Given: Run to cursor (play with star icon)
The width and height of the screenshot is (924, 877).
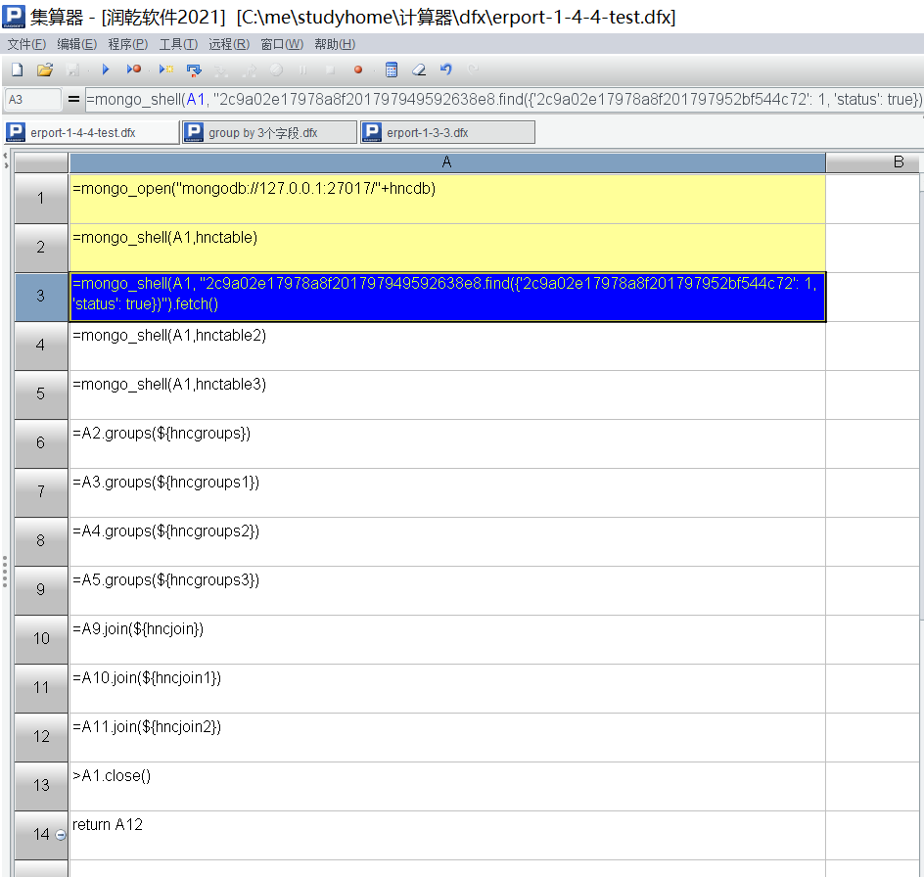Looking at the screenshot, I should pos(166,69).
